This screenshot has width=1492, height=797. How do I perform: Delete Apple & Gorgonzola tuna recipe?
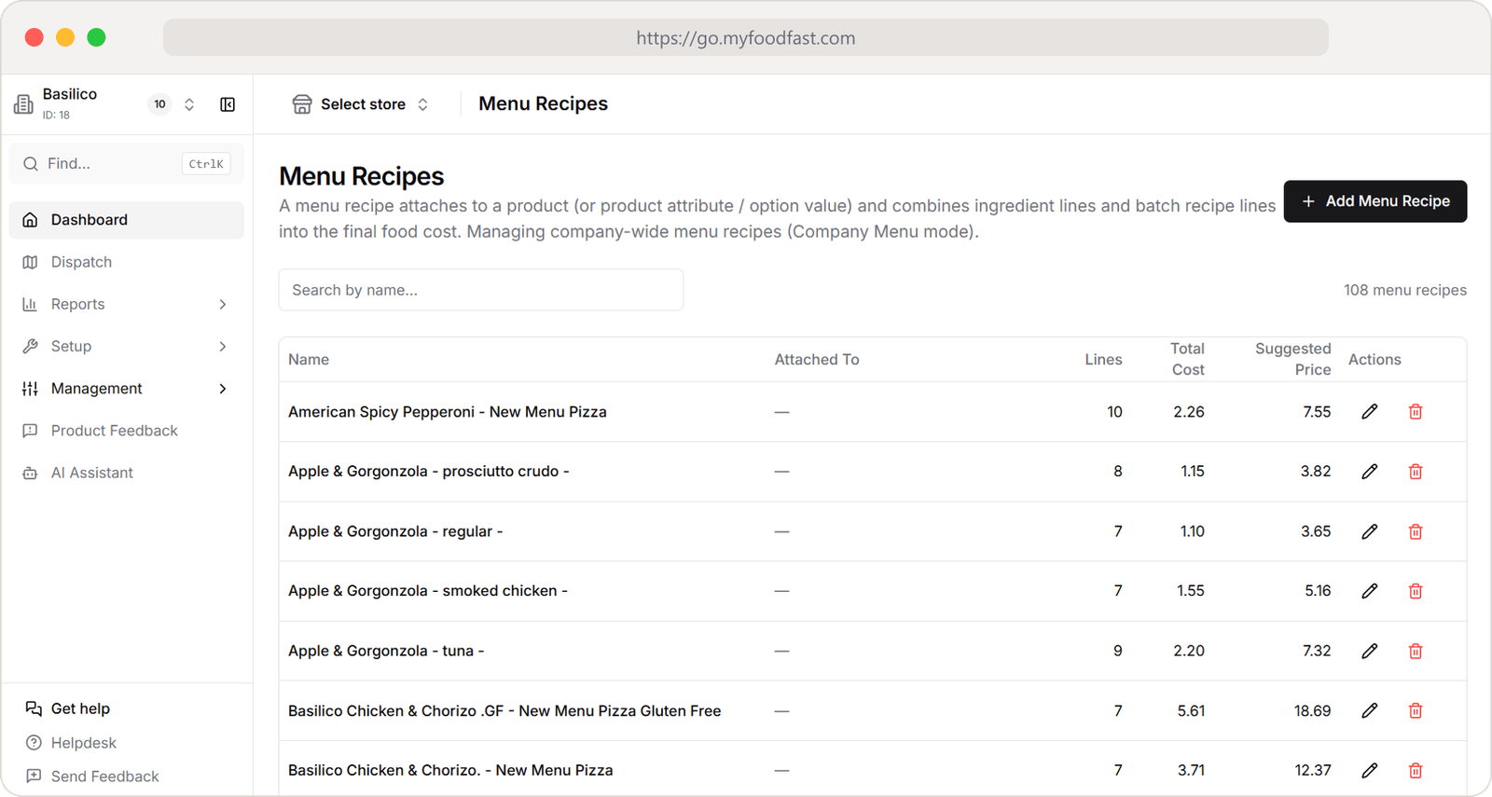(1416, 651)
